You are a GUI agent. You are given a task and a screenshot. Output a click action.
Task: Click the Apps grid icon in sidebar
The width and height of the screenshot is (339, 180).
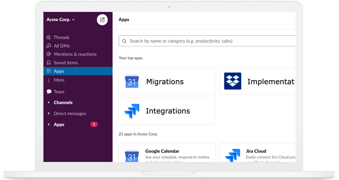point(49,71)
